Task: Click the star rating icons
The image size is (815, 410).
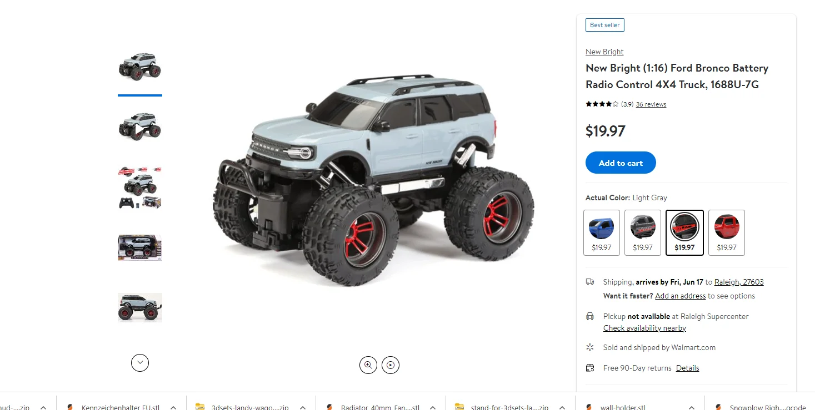Action: coord(602,104)
